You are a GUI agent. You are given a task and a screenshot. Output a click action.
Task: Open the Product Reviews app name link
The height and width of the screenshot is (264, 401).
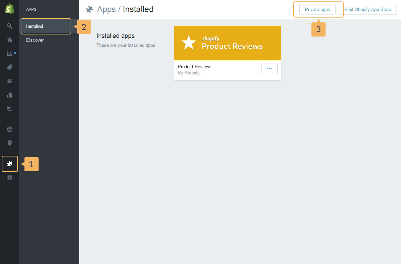[x=194, y=67]
